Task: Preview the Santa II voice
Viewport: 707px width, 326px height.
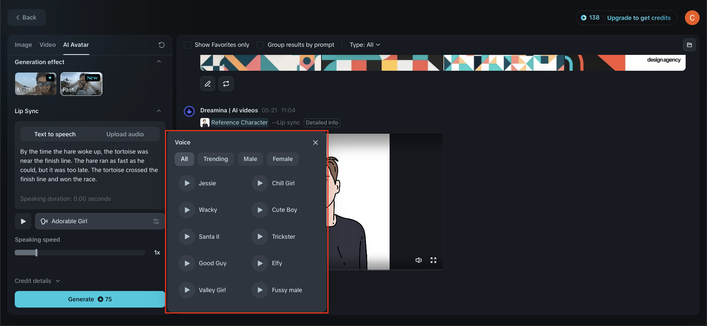Action: click(187, 236)
